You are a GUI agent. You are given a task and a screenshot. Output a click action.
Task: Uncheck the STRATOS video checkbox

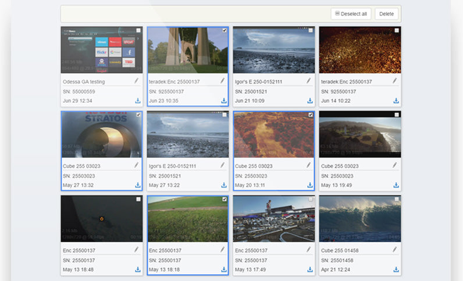pos(138,115)
